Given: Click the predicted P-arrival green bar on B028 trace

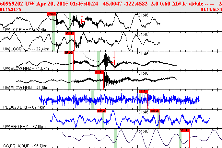Looking at the screenshot, I should pyautogui.click(x=93, y=100).
